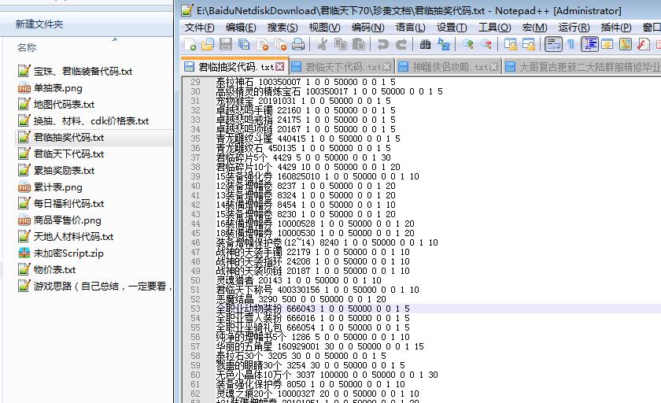Open the 文件(F) menu
661x403 pixels.
(x=199, y=27)
